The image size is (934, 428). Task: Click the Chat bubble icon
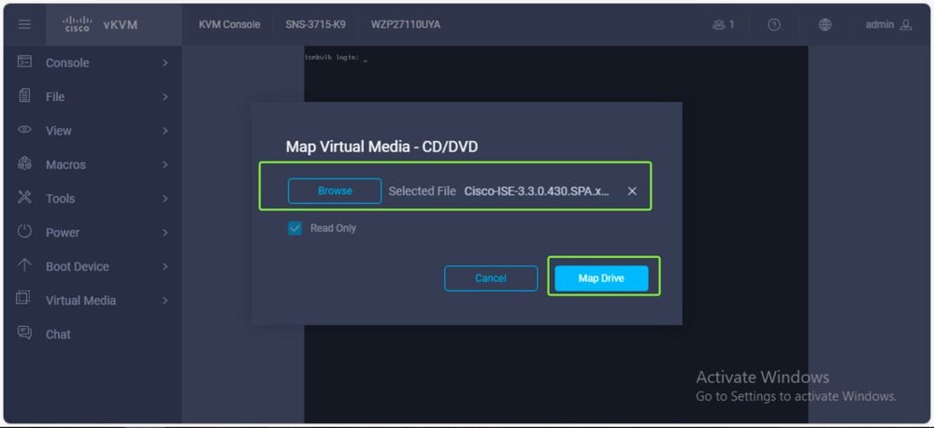tap(24, 333)
